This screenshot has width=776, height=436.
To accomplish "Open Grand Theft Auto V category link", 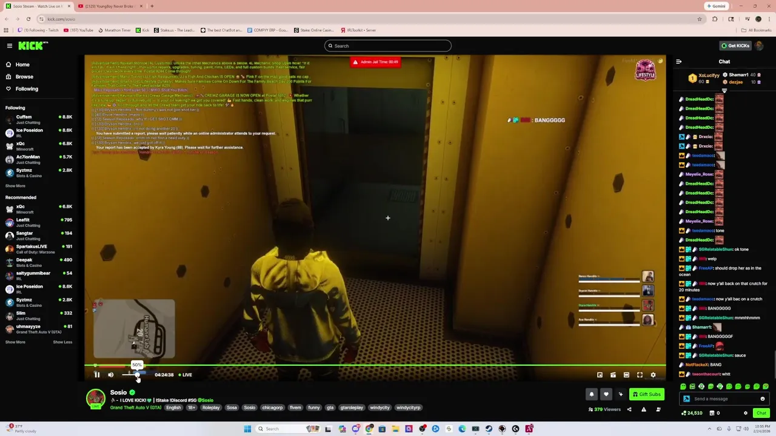I will click(136, 408).
